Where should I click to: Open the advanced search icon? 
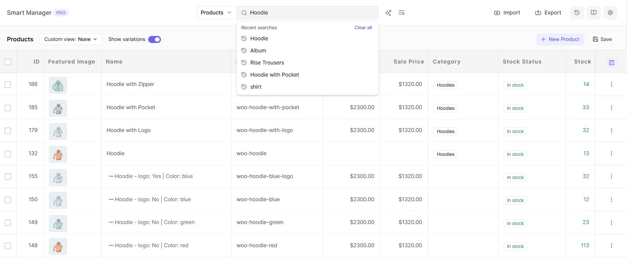tap(401, 13)
